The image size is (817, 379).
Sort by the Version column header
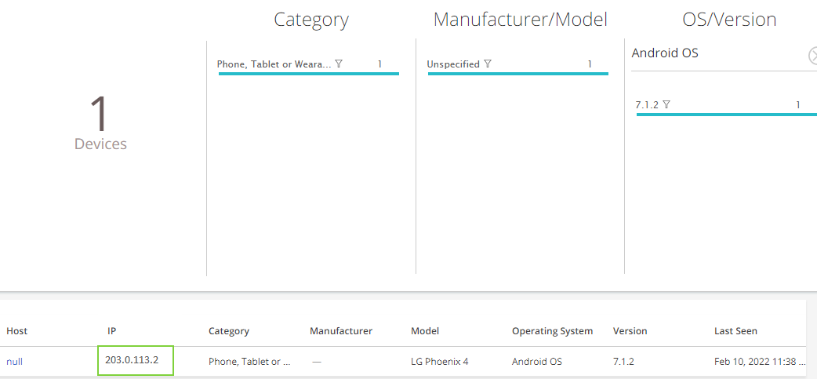point(630,331)
